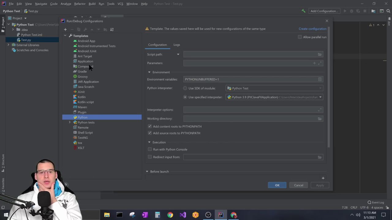This screenshot has width=392, height=220.
Task: Open the Refactor menu
Action: [x=80, y=4]
